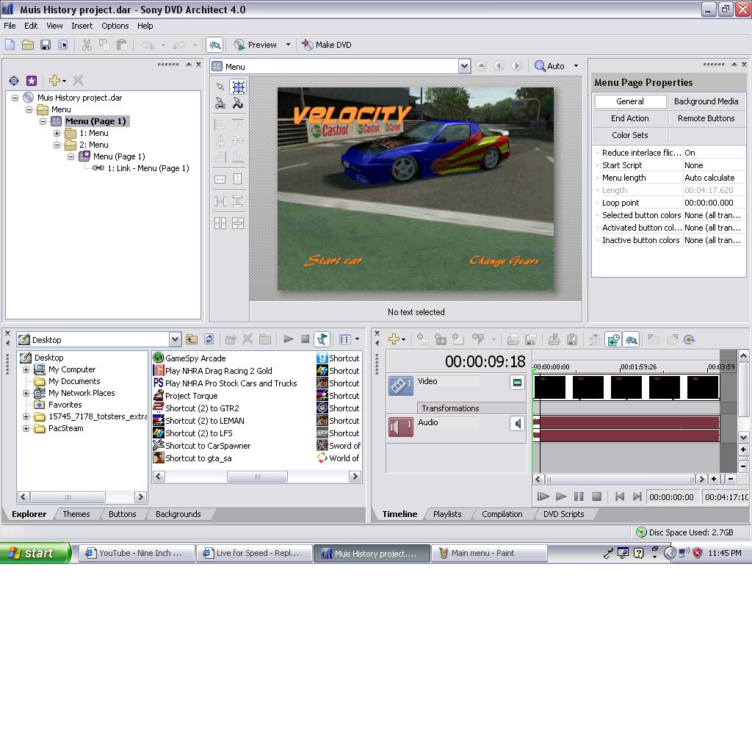Click the timeline Pause button
The height and width of the screenshot is (752, 752).
click(579, 497)
